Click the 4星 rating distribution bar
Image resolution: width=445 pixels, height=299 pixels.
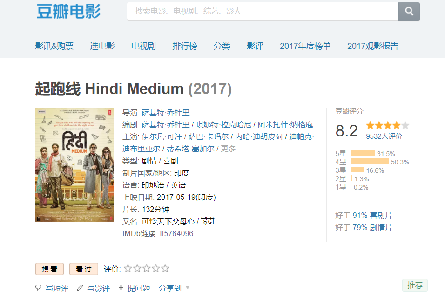tap(370, 162)
